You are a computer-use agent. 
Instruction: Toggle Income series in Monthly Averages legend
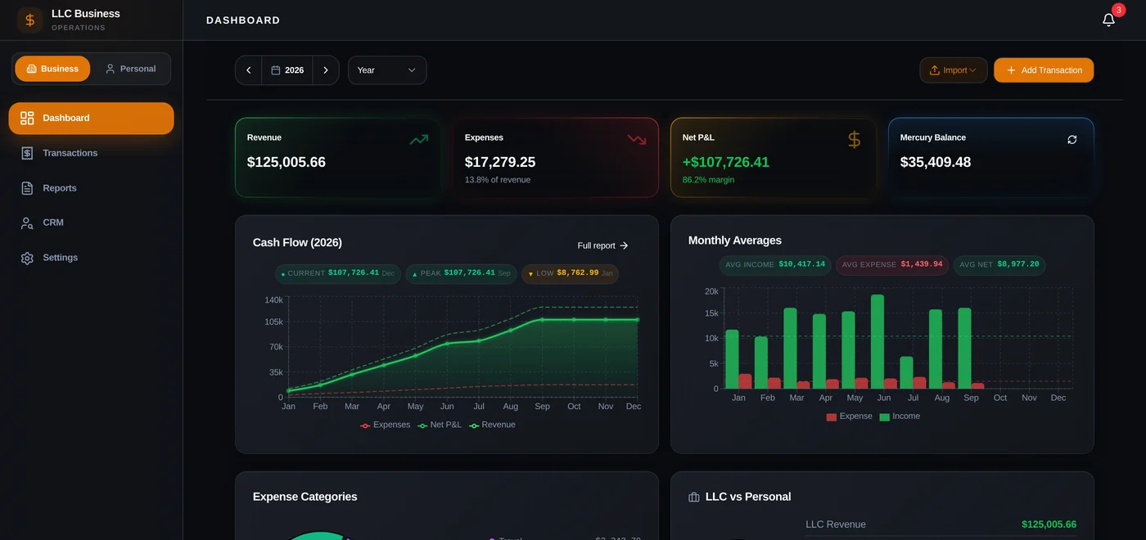click(900, 416)
